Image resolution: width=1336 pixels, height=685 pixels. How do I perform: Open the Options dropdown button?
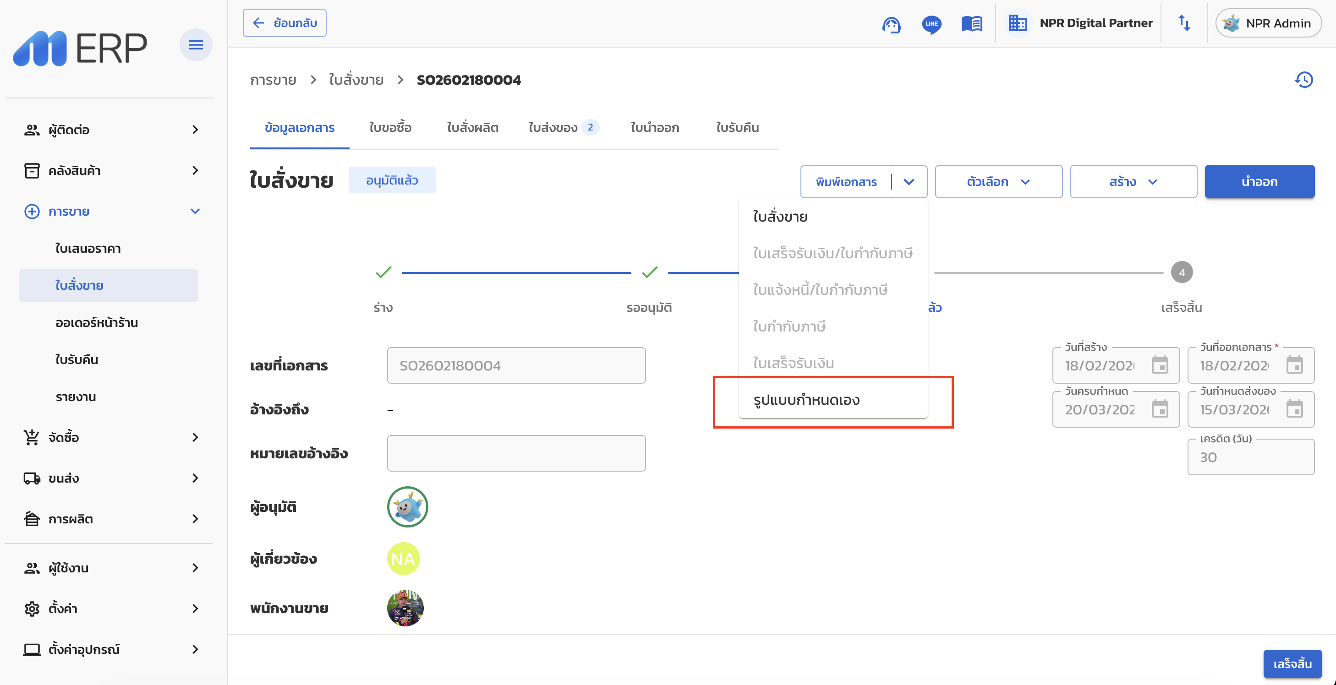point(998,182)
